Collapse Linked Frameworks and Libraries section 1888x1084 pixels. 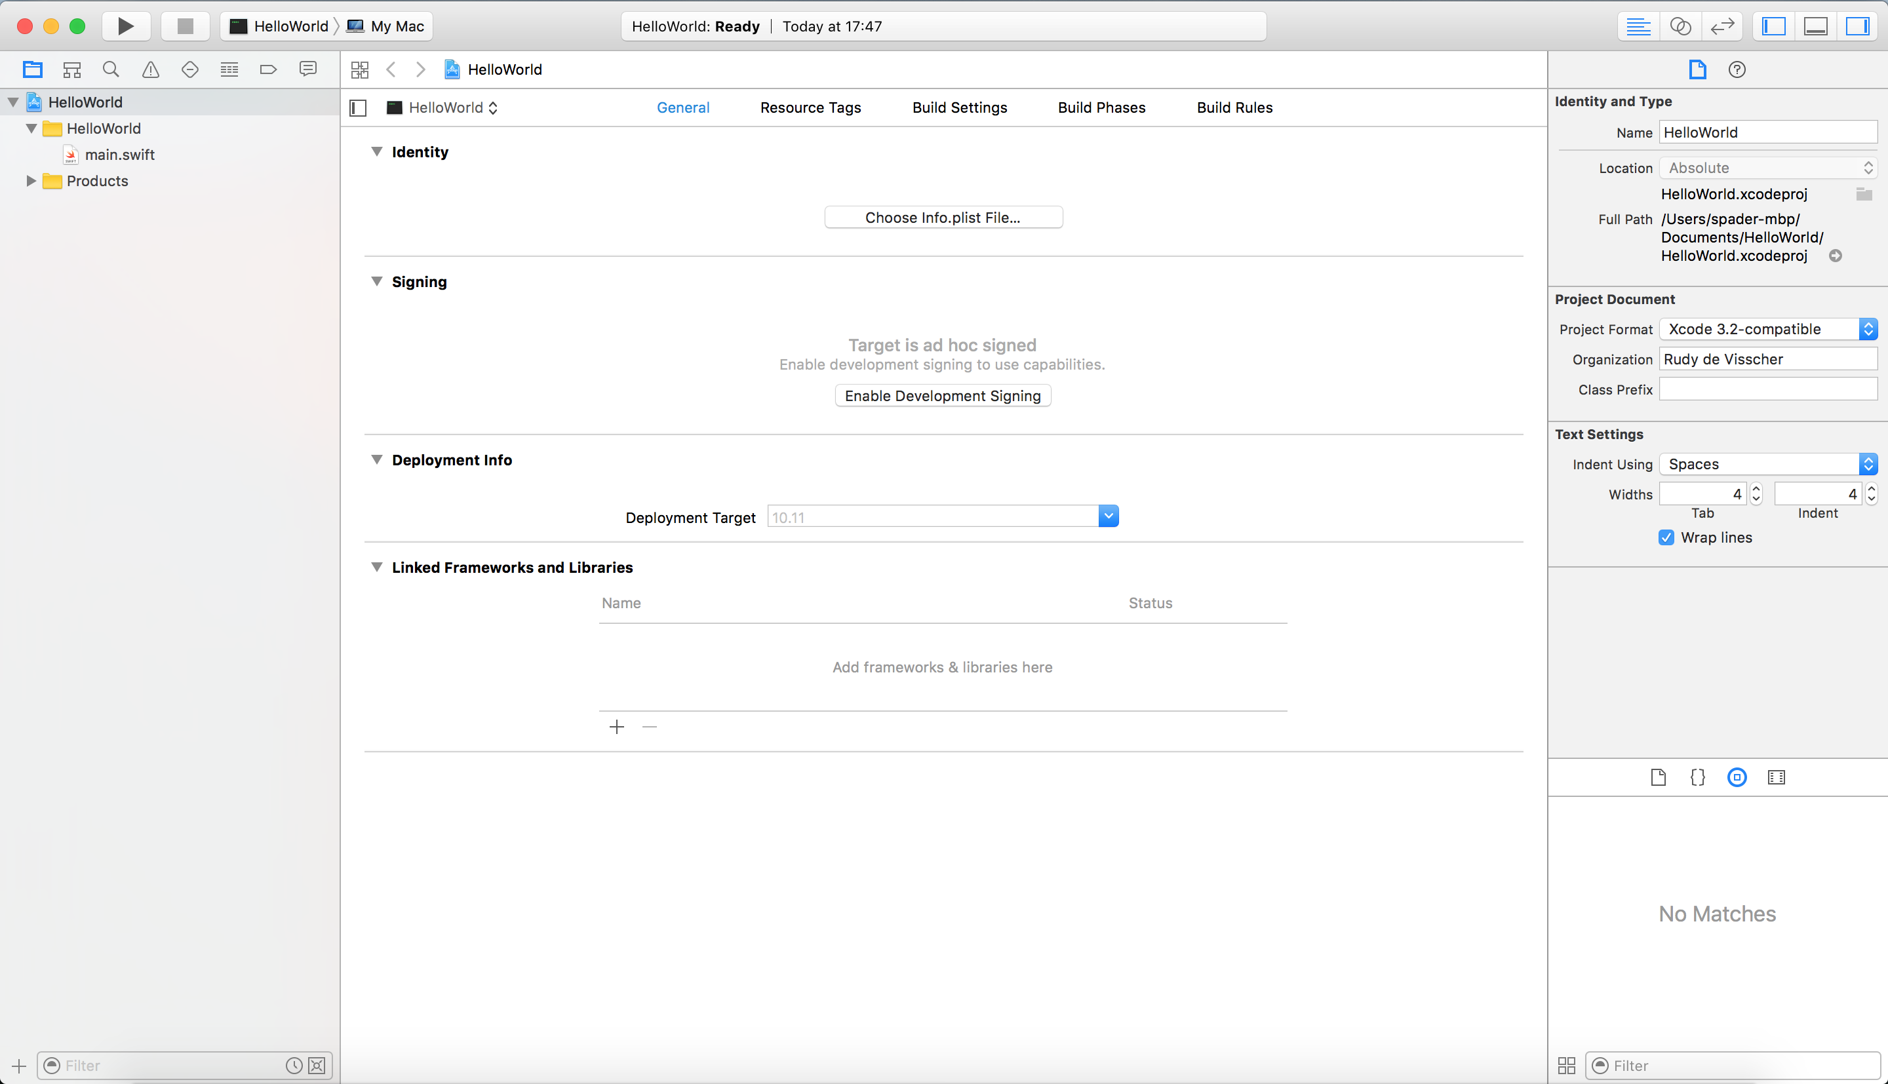(377, 568)
